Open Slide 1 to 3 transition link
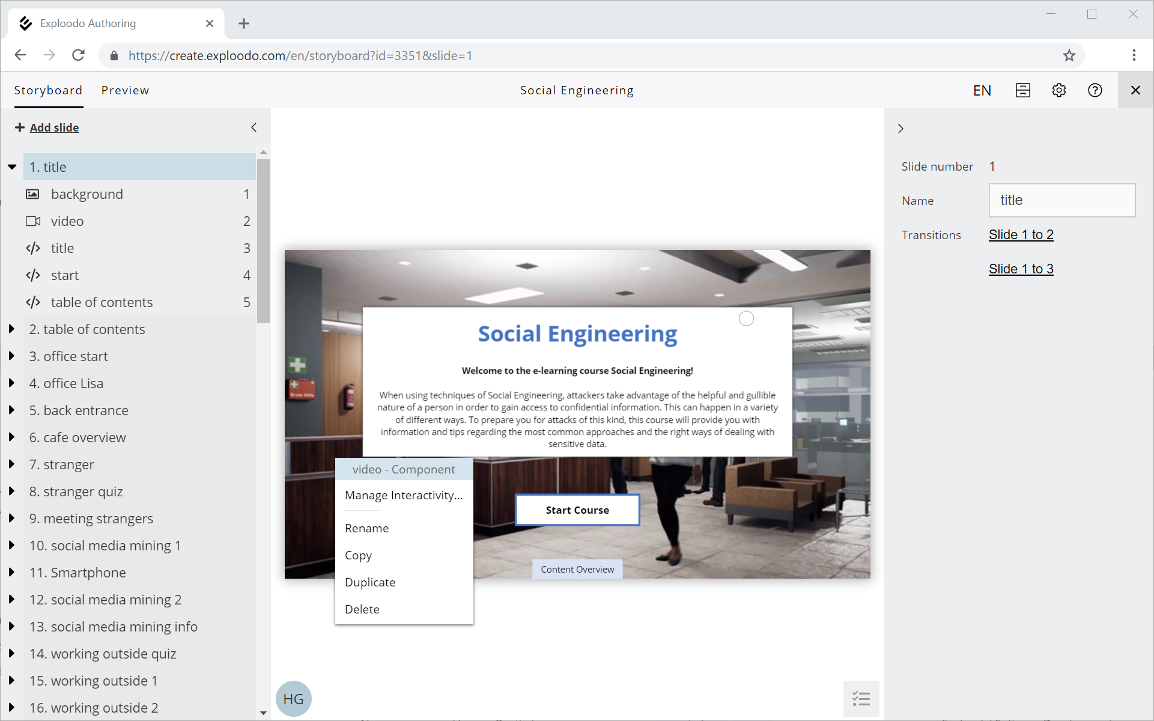 click(x=1021, y=269)
